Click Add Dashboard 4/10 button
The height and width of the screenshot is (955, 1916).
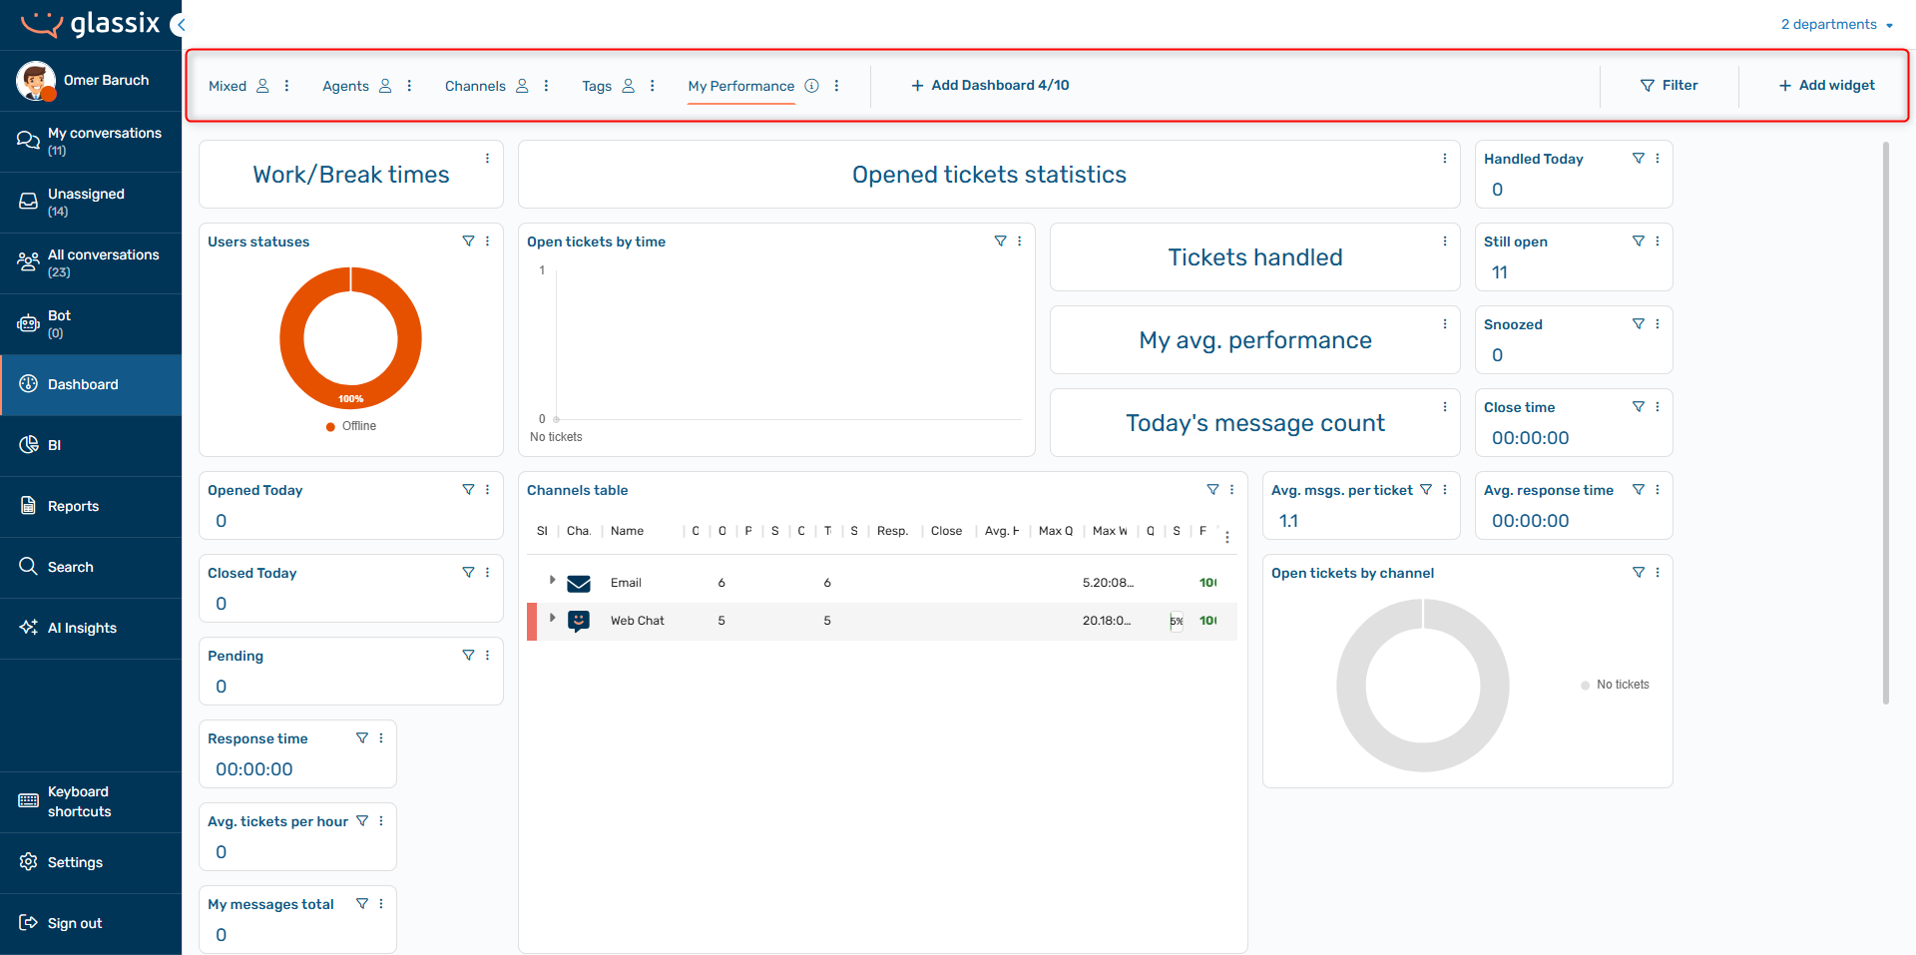tap(990, 86)
